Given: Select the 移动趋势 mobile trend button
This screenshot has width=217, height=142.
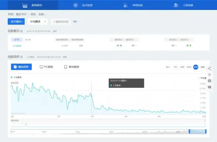Looking at the screenshot, I should tap(72, 67).
